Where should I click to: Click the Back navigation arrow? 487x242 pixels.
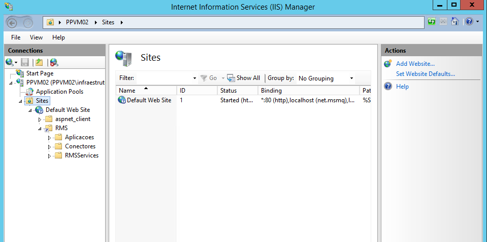pyautogui.click(x=13, y=22)
